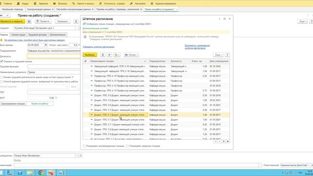Click the list icon beside Выбрать in staffing dialog

[x=103, y=55]
